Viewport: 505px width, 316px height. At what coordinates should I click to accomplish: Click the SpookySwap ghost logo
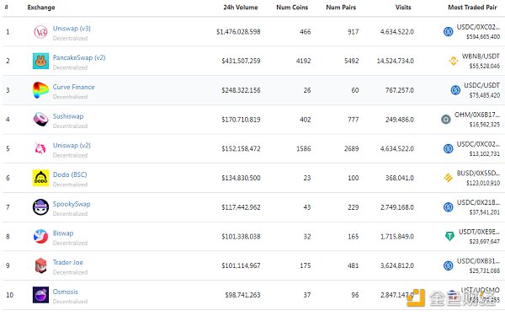click(x=40, y=207)
